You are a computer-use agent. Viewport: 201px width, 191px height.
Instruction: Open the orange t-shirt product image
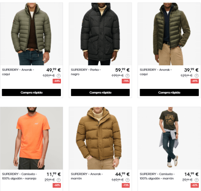[31, 138]
